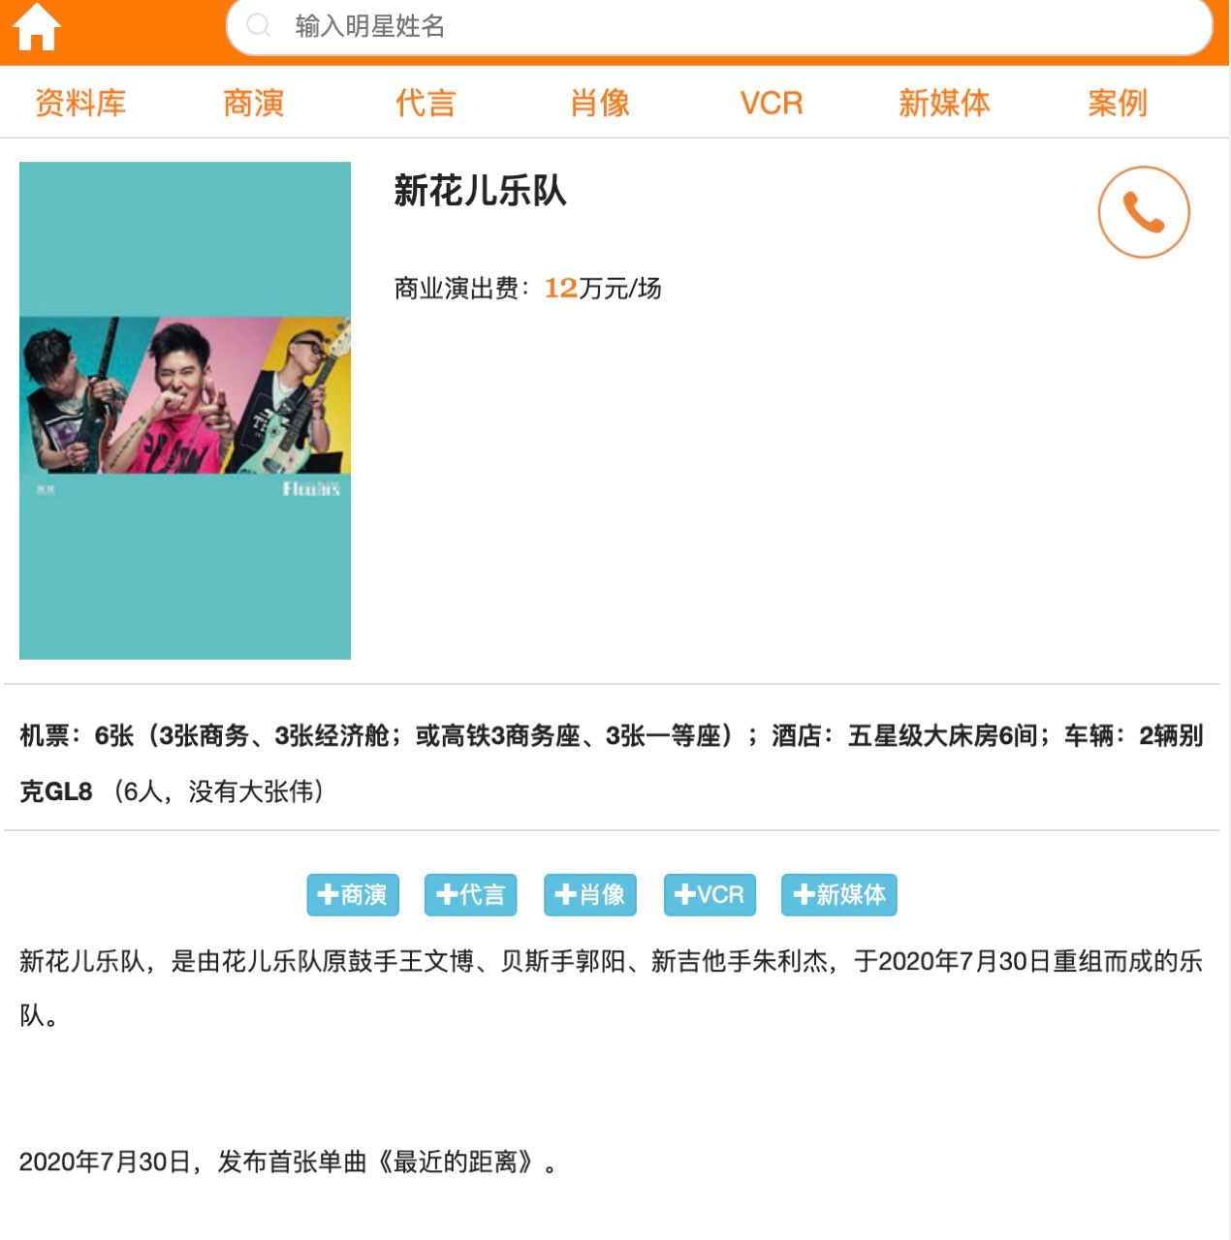
Task: Click the plus icon on +代言 button
Action: (447, 894)
